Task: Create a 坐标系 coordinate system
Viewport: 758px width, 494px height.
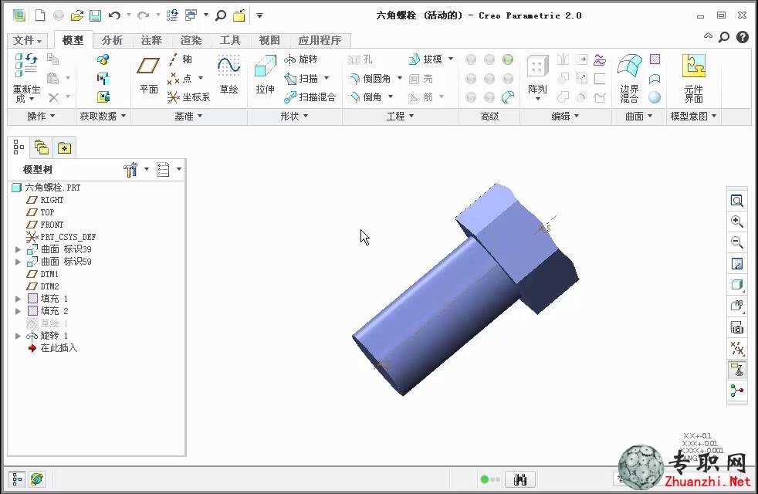Action: pos(188,97)
